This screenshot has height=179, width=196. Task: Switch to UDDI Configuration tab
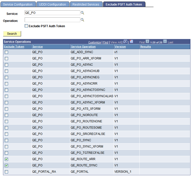click(x=53, y=5)
